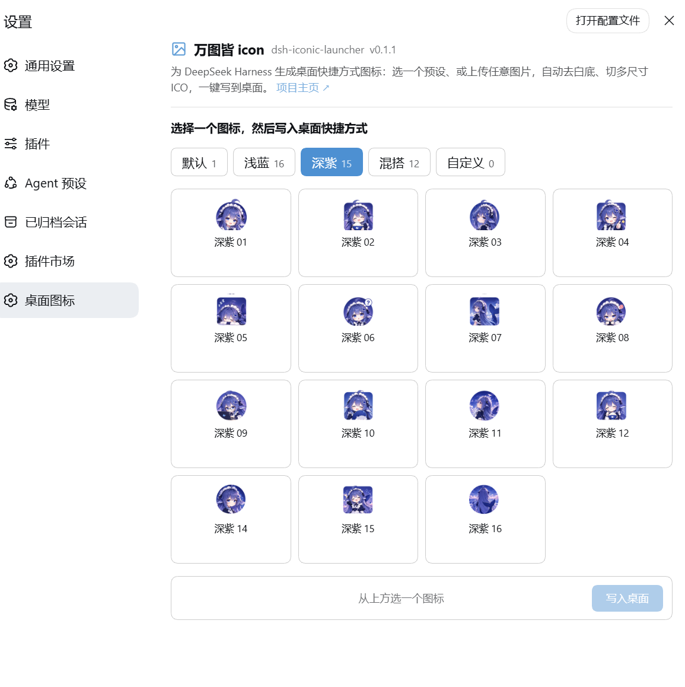Go to the 插件 settings section
The height and width of the screenshot is (687, 685).
[x=69, y=144]
